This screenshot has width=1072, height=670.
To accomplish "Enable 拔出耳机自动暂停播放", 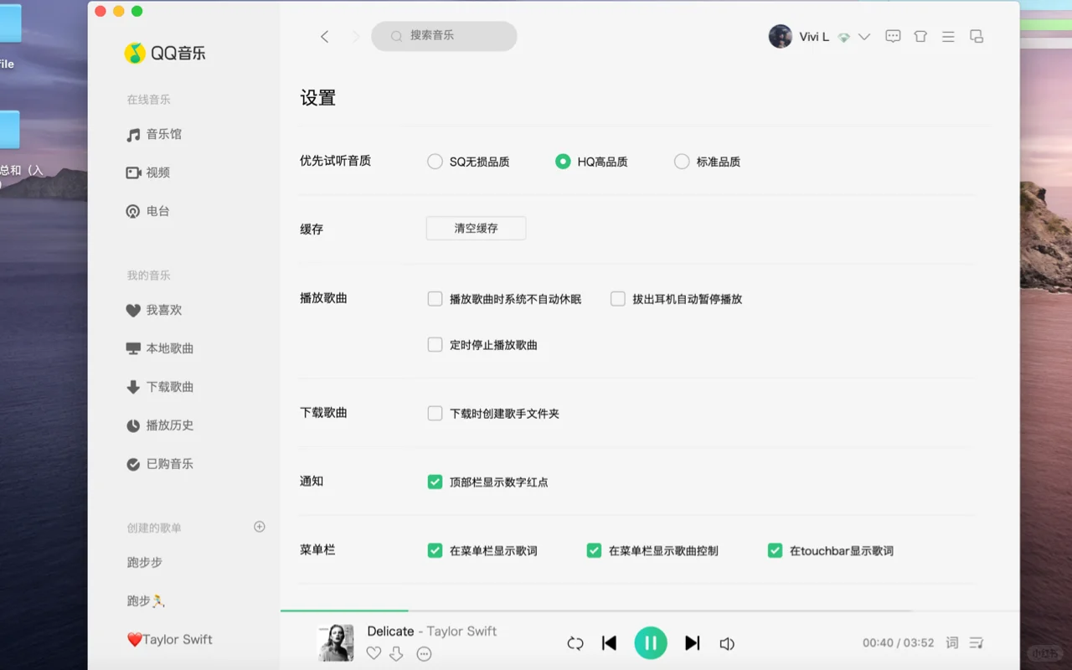I will pos(617,298).
